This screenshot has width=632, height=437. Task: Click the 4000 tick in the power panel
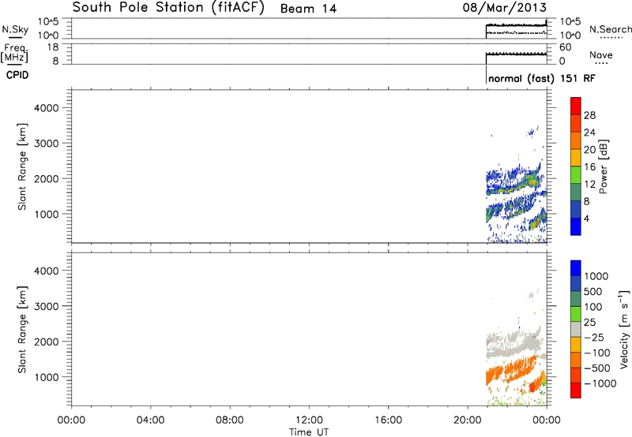coord(47,108)
